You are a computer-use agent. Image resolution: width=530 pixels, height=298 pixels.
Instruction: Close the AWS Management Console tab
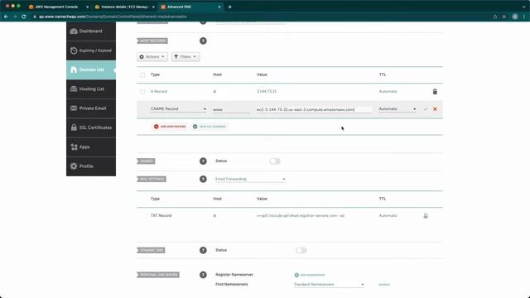click(x=87, y=7)
